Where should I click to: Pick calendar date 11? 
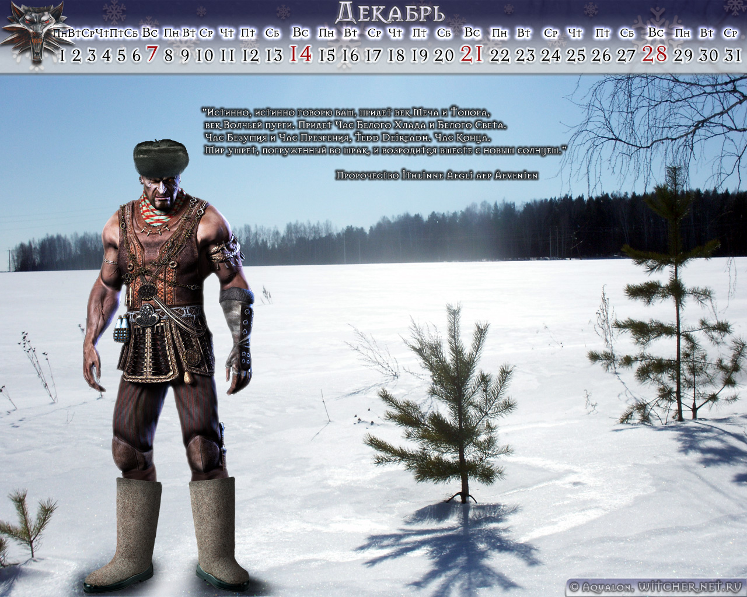click(x=228, y=55)
